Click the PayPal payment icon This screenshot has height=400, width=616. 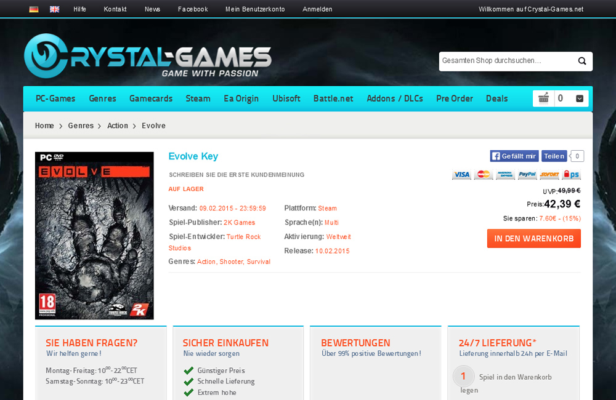click(x=527, y=174)
